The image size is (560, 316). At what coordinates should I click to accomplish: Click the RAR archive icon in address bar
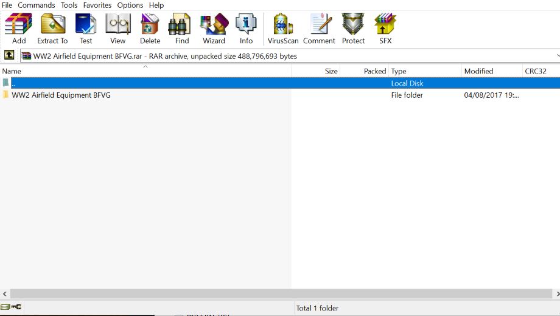pyautogui.click(x=26, y=56)
